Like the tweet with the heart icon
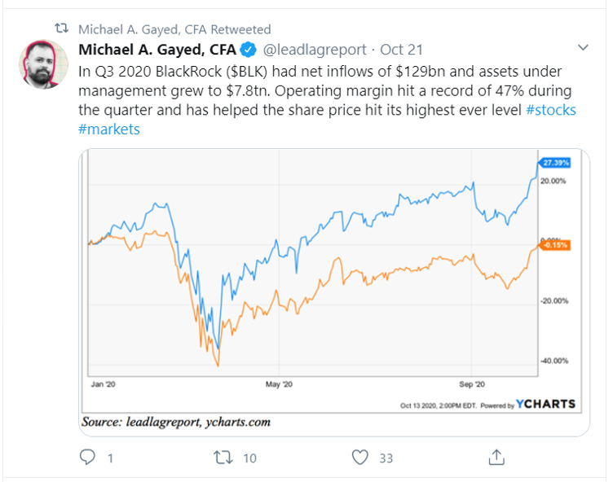 tap(359, 458)
